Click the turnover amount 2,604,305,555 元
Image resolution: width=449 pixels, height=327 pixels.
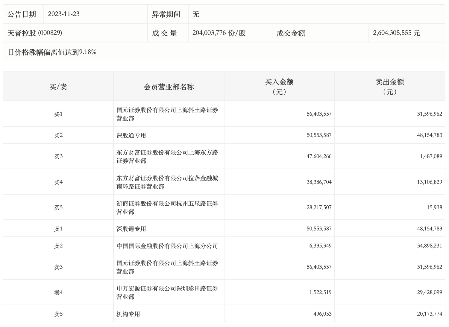click(396, 33)
